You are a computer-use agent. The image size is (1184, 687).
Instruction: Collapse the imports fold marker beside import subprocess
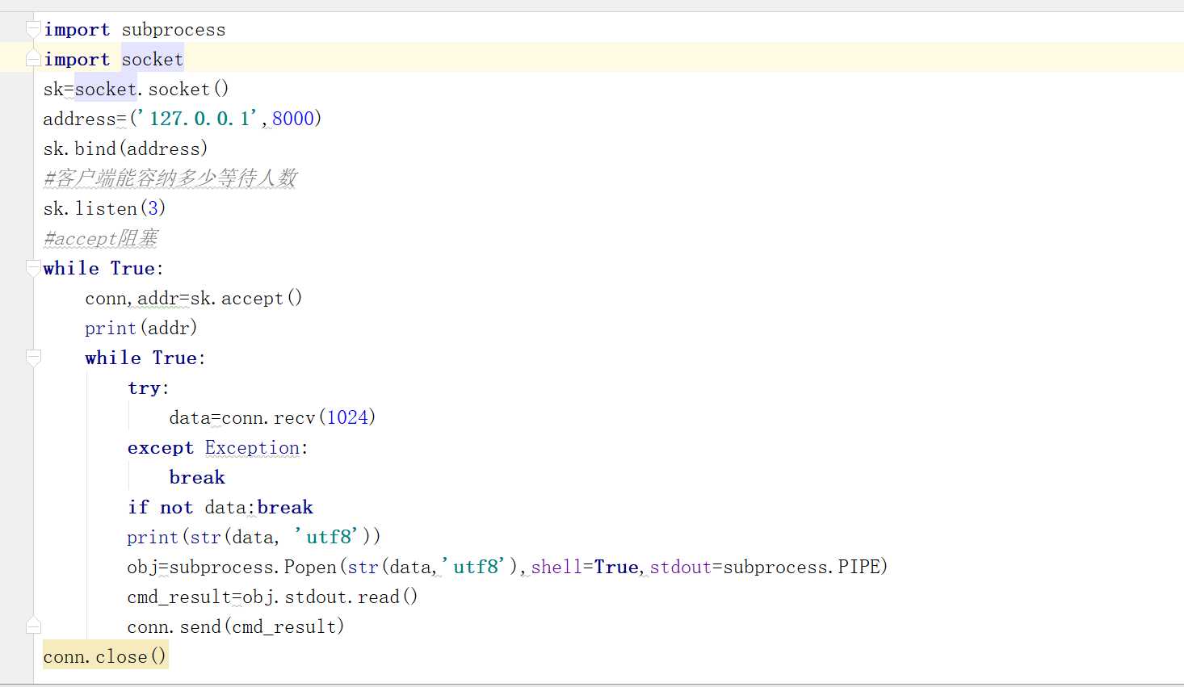[x=33, y=30]
